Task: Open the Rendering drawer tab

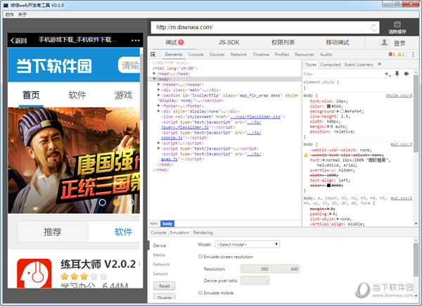Action: click(x=203, y=233)
